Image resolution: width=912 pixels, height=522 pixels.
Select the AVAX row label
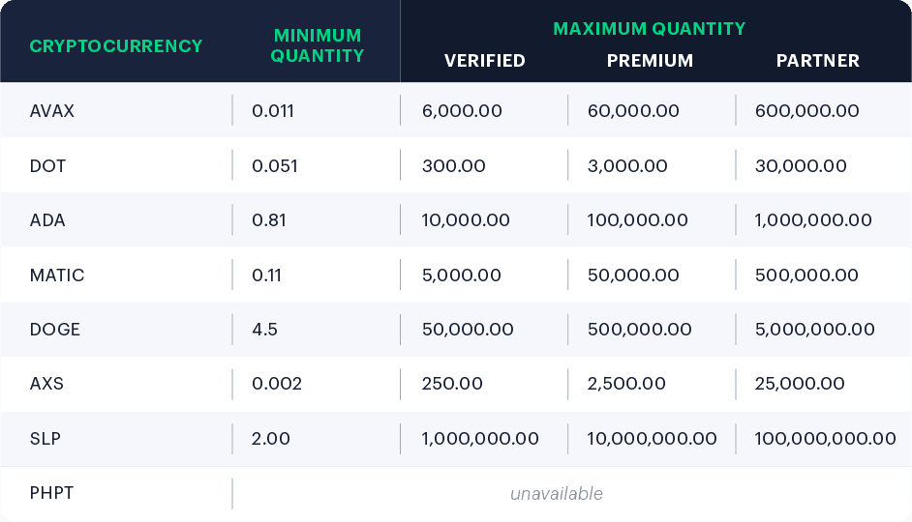(x=52, y=111)
